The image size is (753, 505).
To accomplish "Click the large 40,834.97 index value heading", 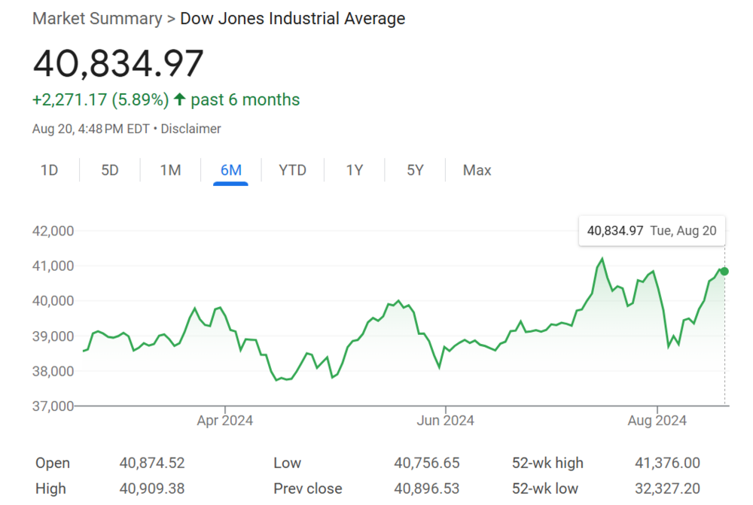I will [x=118, y=63].
